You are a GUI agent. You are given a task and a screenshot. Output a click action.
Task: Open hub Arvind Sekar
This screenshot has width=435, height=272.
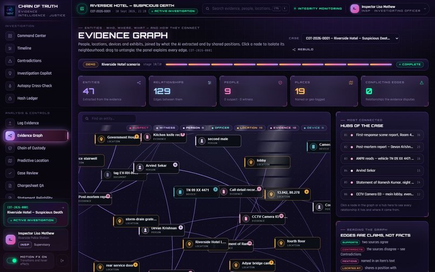pyautogui.click(x=382, y=171)
